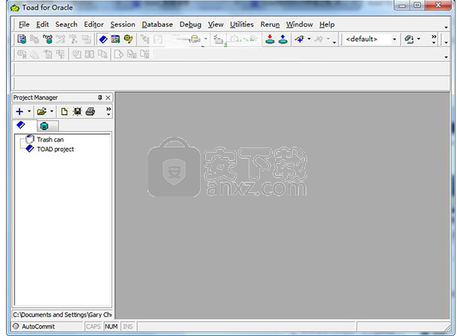The image size is (457, 336).
Task: Select the Trash can tree item
Action: [50, 139]
